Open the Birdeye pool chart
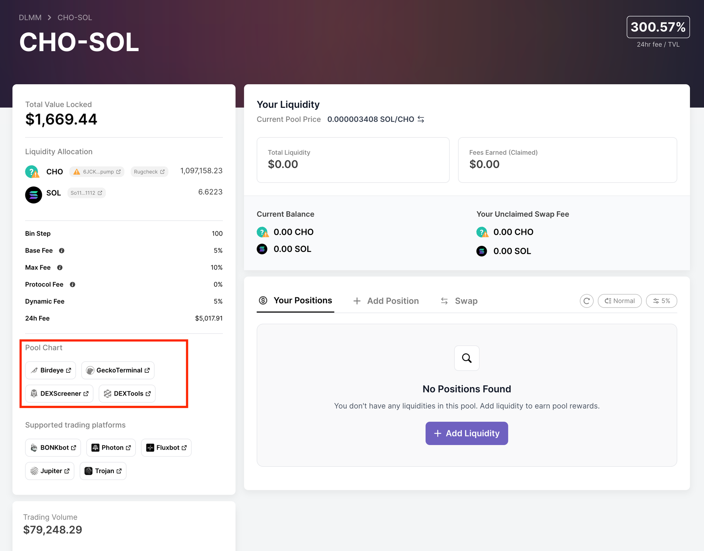704x551 pixels. (x=51, y=370)
